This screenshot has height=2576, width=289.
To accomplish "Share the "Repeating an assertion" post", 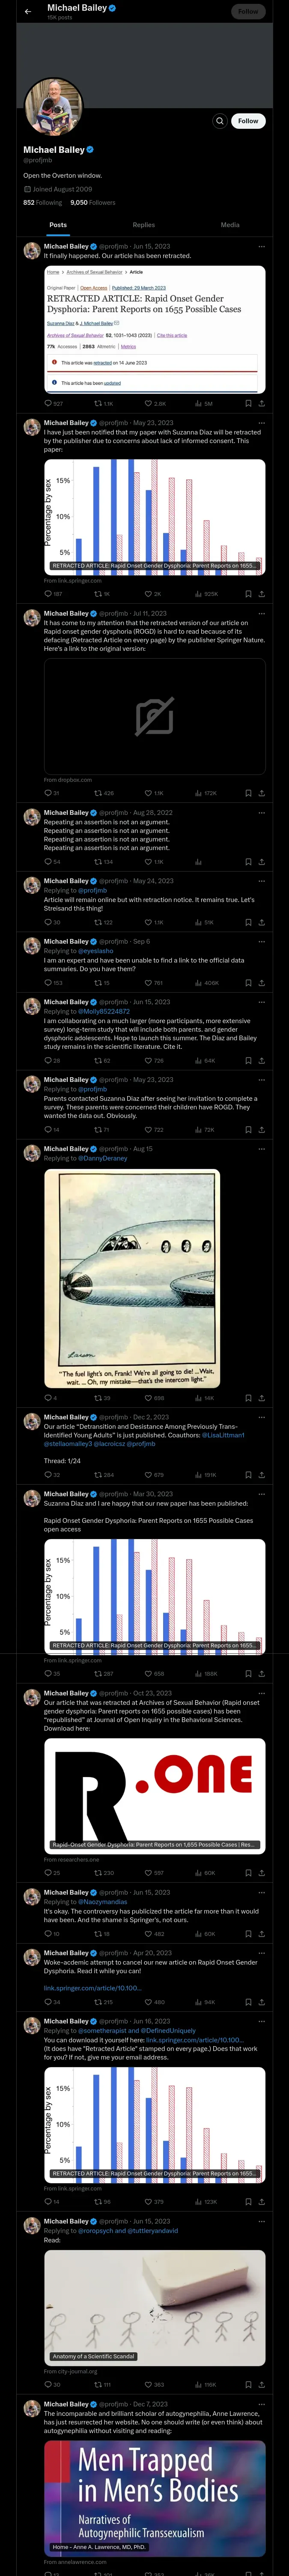I will (261, 861).
